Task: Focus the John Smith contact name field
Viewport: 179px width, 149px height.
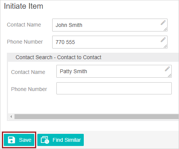Action: 110,25
